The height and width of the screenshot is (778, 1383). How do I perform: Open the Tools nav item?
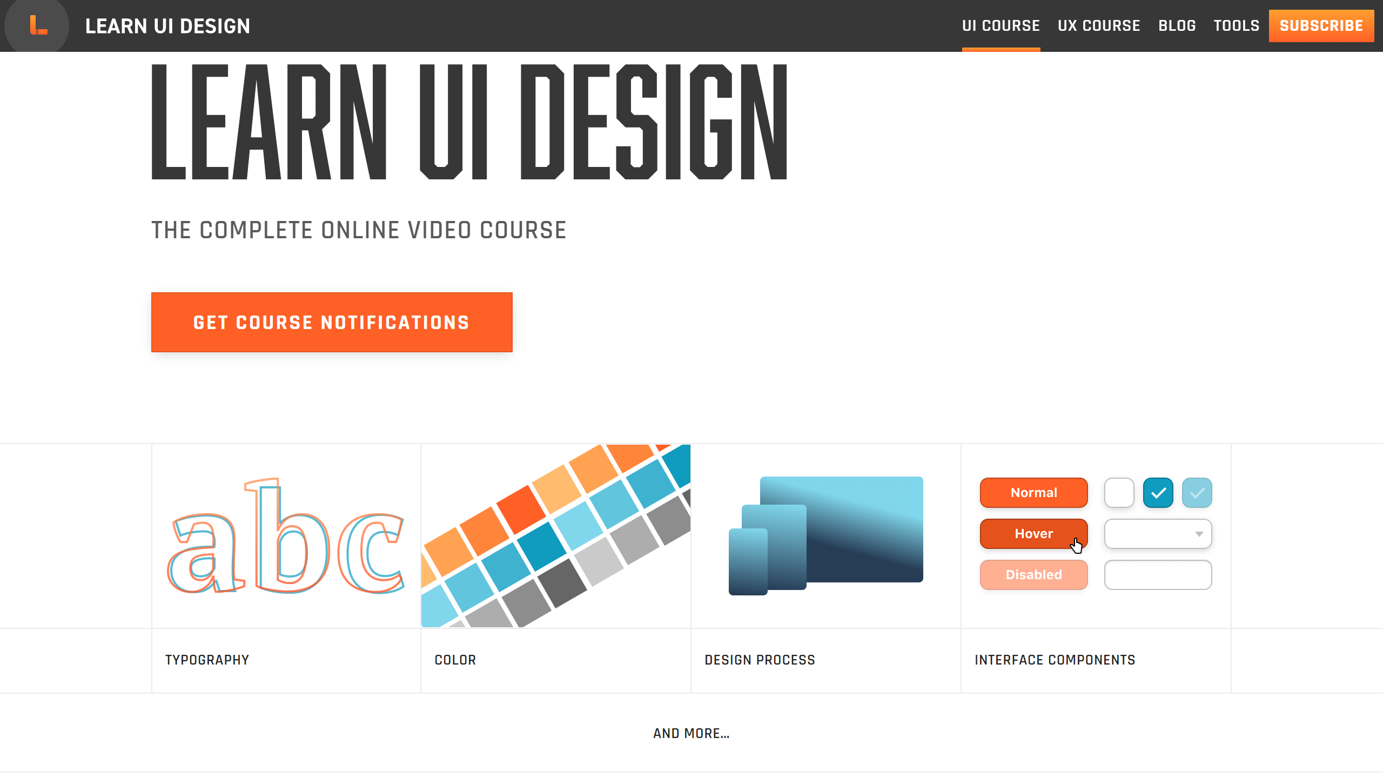pos(1237,26)
